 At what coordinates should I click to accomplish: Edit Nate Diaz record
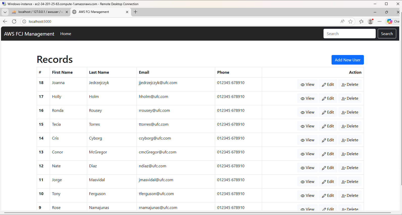click(x=328, y=168)
